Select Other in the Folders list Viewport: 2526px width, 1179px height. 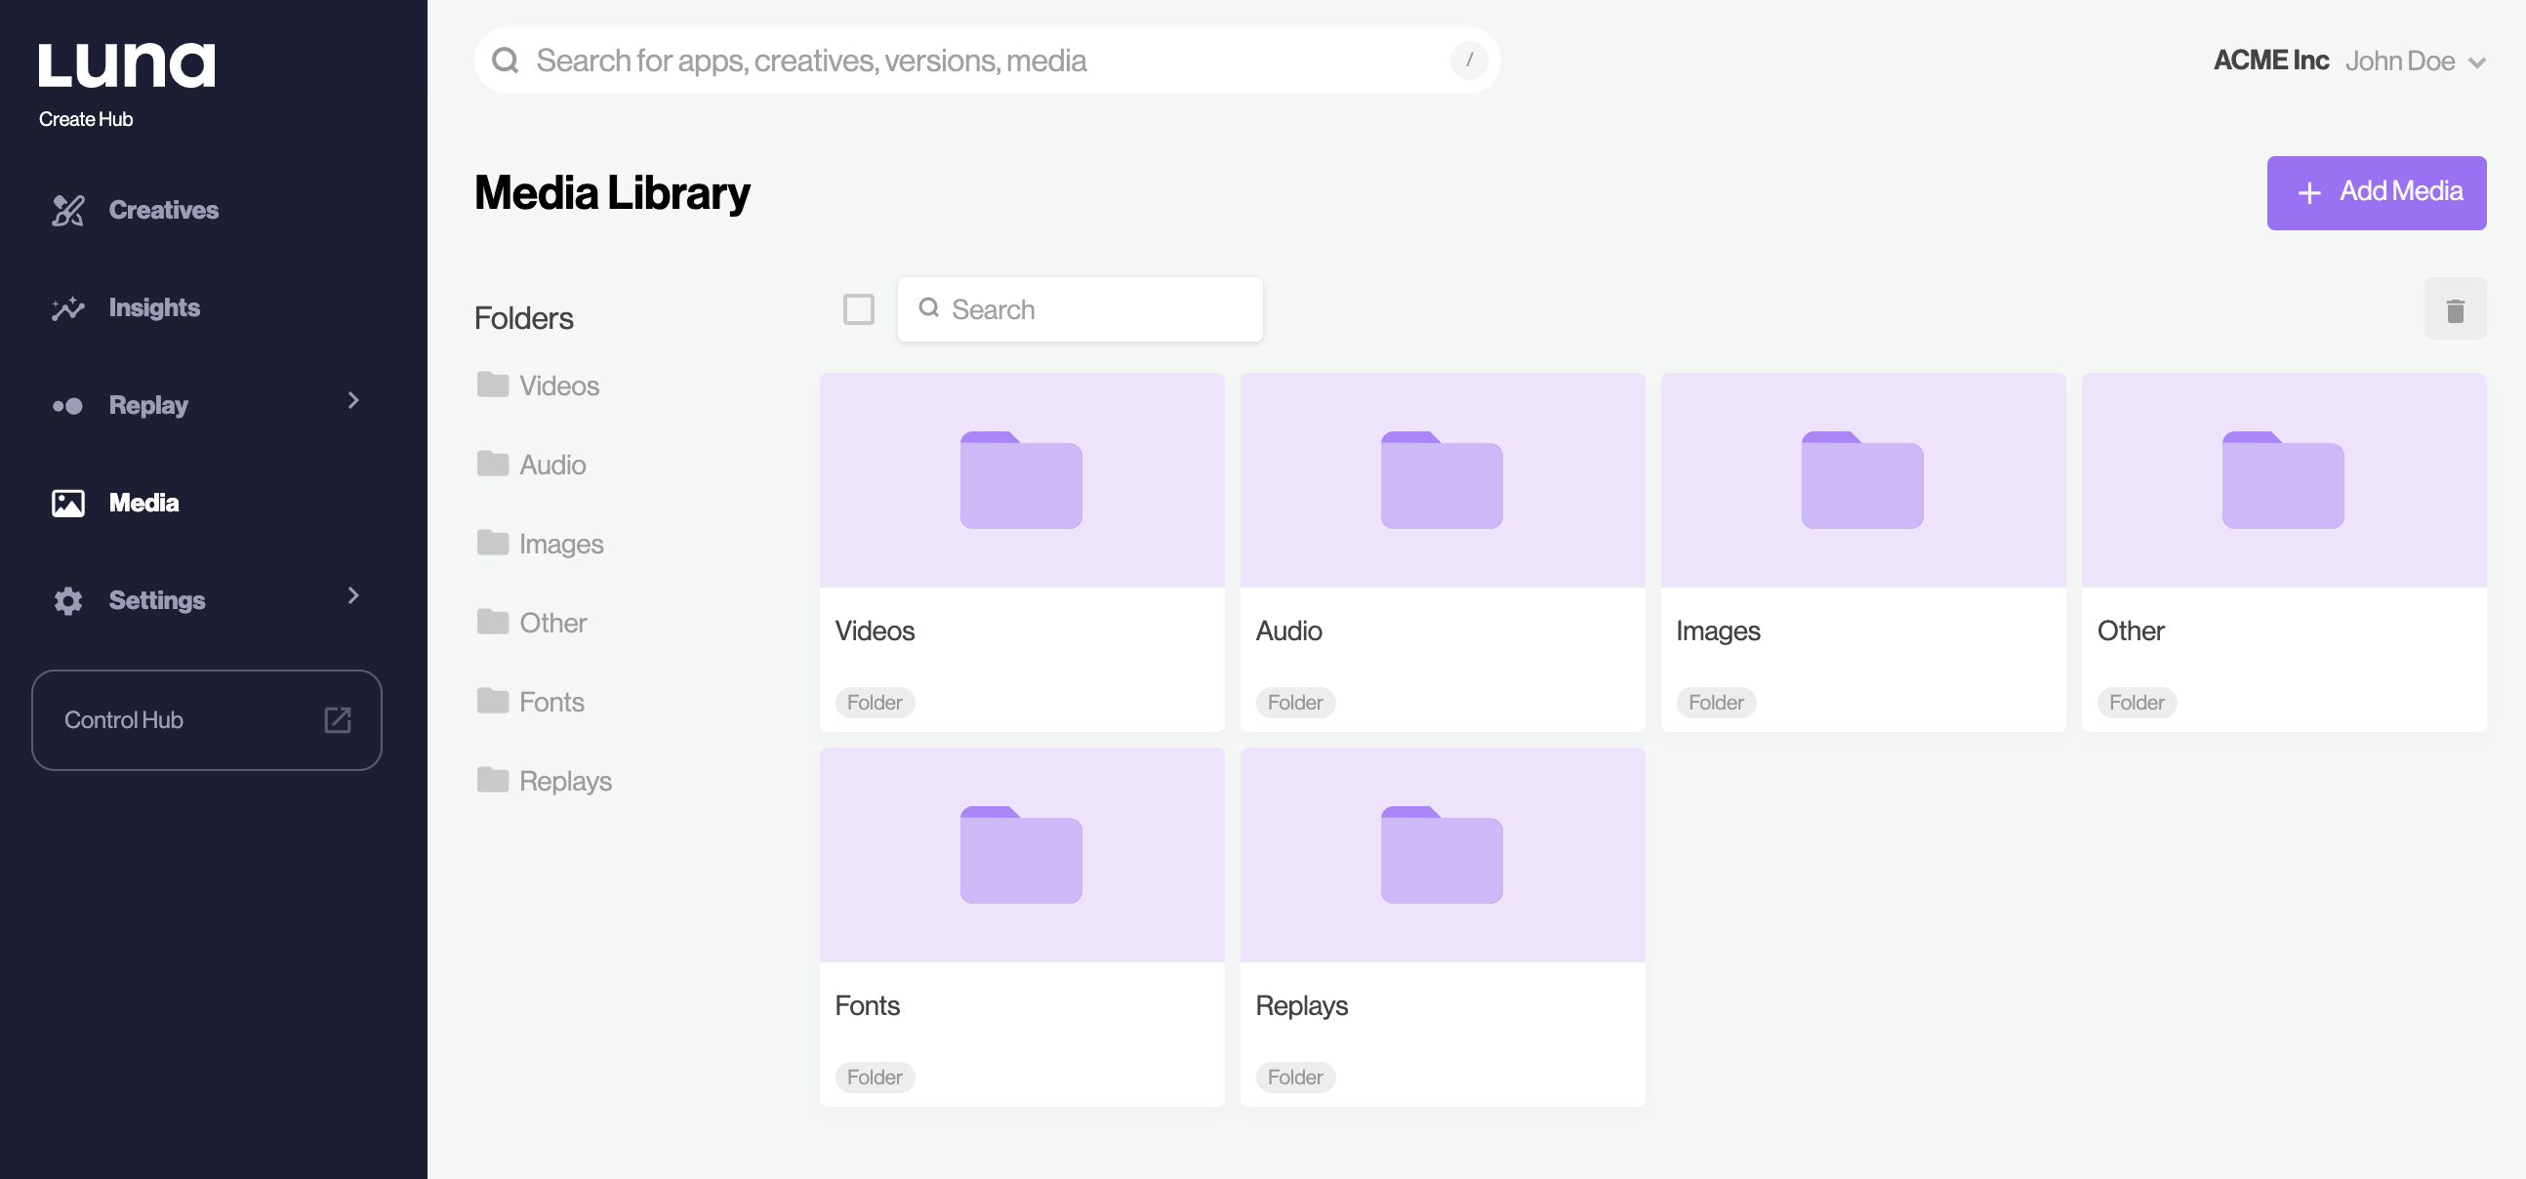click(x=533, y=623)
